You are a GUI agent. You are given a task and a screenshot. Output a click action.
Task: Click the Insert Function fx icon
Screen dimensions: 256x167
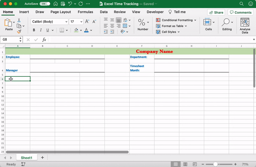44,40
